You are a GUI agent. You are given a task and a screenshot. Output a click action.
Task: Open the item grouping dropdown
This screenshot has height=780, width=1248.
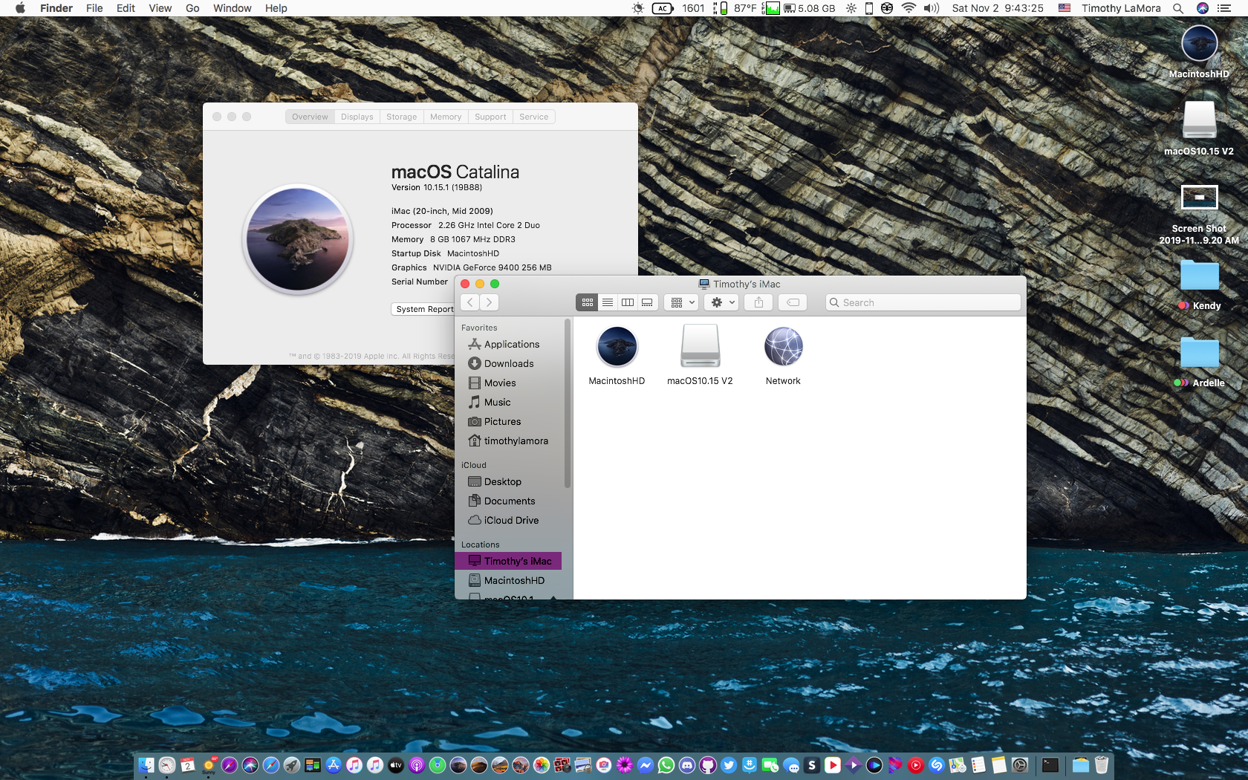click(682, 302)
